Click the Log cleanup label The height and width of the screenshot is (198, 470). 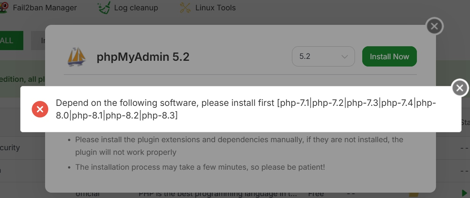coord(136,8)
